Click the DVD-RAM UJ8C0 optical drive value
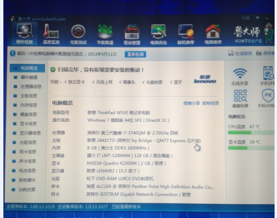This screenshot has width=277, height=218. (120, 179)
